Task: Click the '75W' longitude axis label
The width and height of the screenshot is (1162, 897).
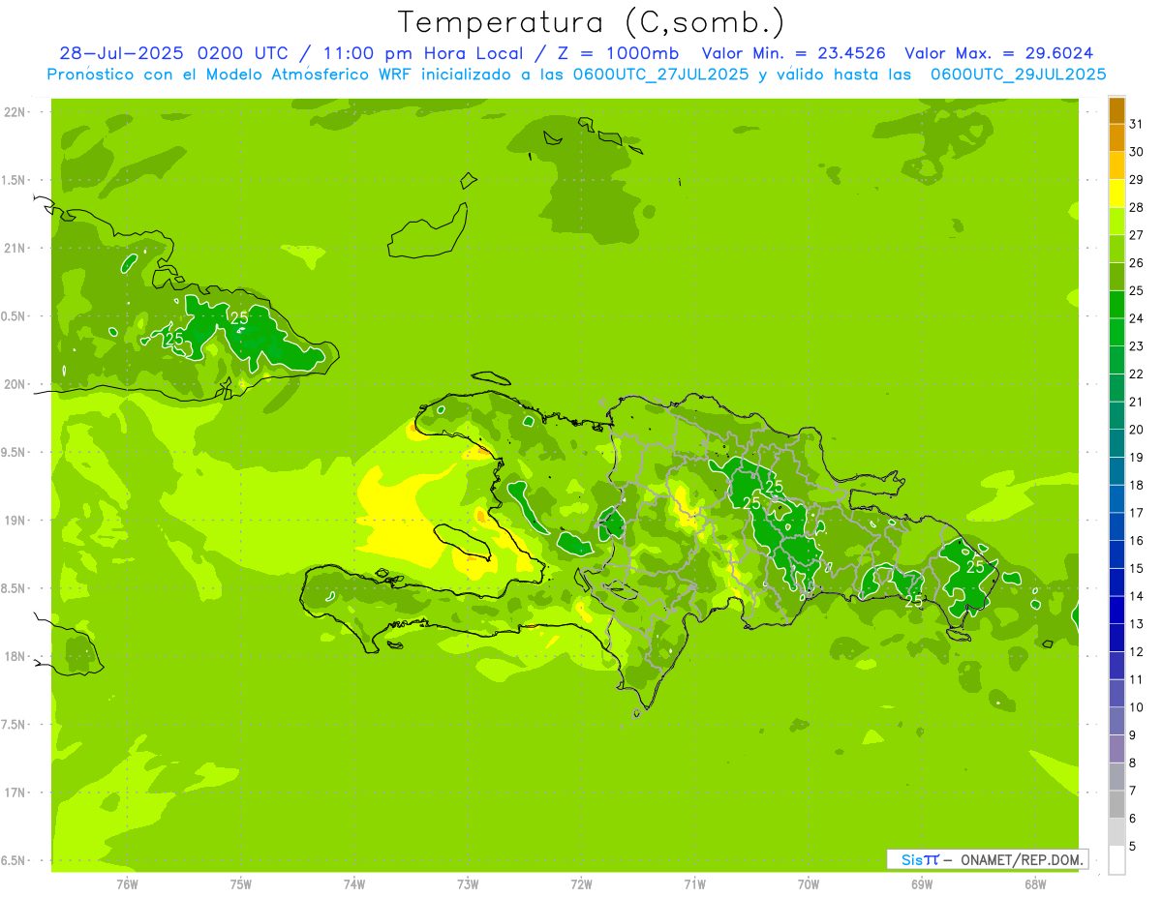Action: (x=240, y=883)
